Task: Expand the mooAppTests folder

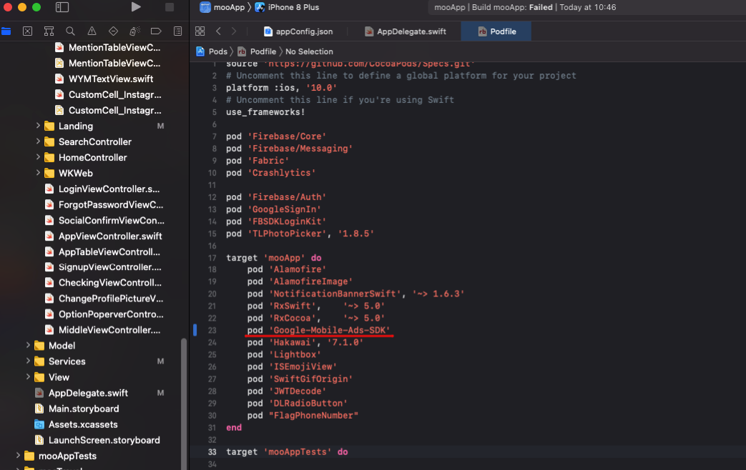Action: [18, 456]
